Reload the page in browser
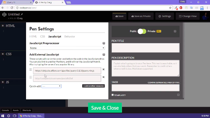210x118 pixels. point(12,8)
